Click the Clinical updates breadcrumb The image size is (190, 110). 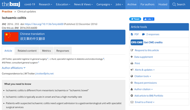point(27,12)
